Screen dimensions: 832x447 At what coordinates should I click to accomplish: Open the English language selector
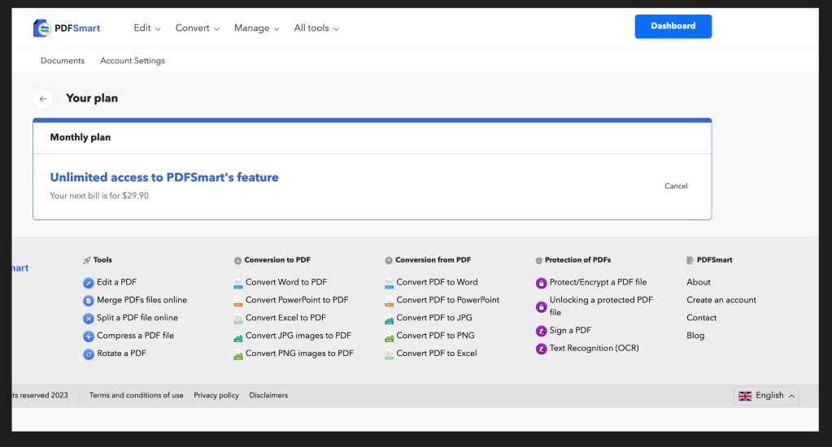766,396
